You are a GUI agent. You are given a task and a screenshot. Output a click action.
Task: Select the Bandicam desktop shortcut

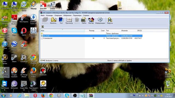coord(43,72)
